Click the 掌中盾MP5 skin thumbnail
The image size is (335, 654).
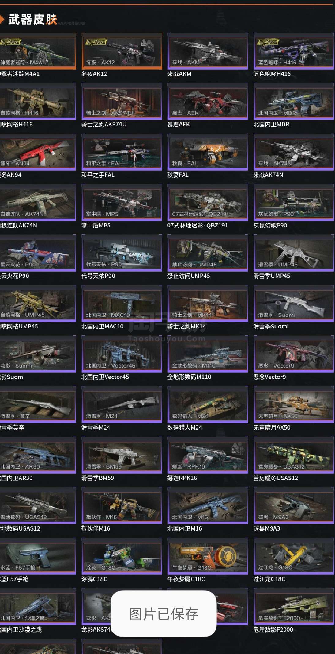point(122,203)
